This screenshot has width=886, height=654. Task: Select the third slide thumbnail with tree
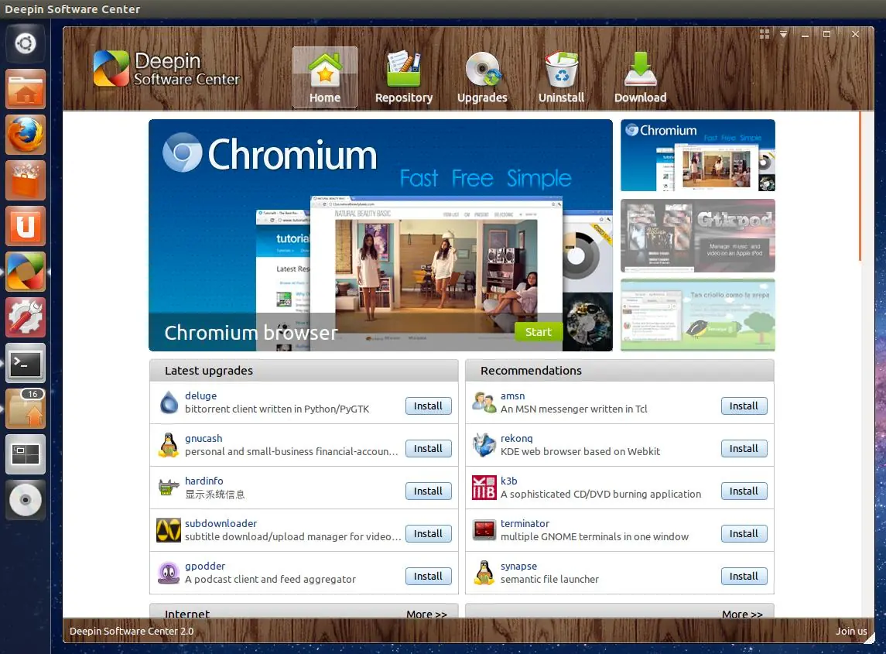698,315
